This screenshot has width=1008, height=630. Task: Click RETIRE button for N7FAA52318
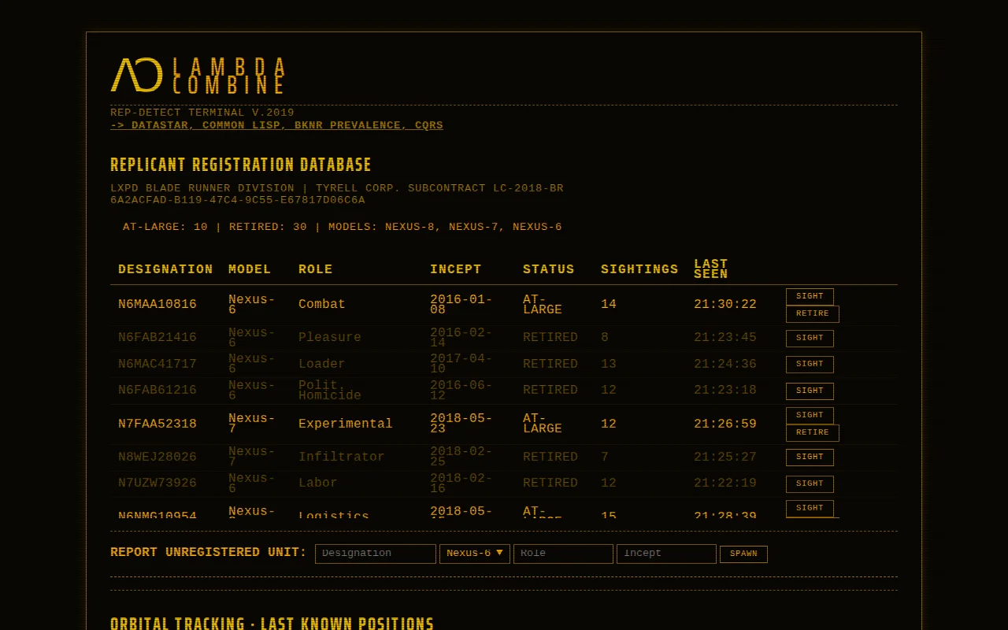pos(813,433)
